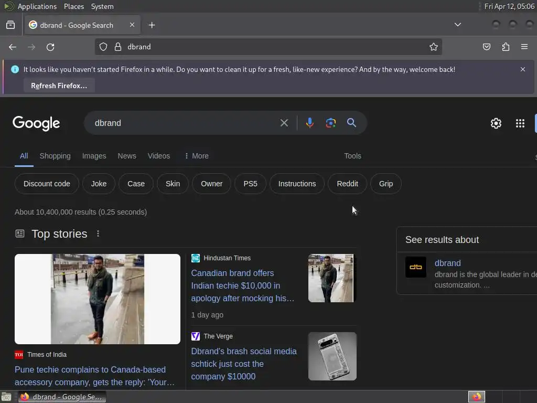The height and width of the screenshot is (403, 537).
Task: Switch to the Images tab
Action: click(94, 156)
